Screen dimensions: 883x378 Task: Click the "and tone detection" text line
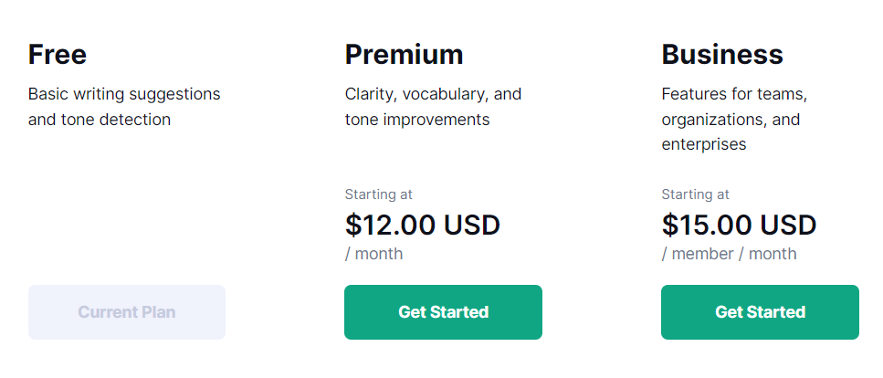[x=100, y=120]
